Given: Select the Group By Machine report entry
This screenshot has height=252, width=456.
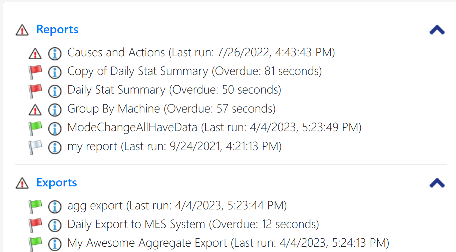Looking at the screenshot, I should click(171, 109).
